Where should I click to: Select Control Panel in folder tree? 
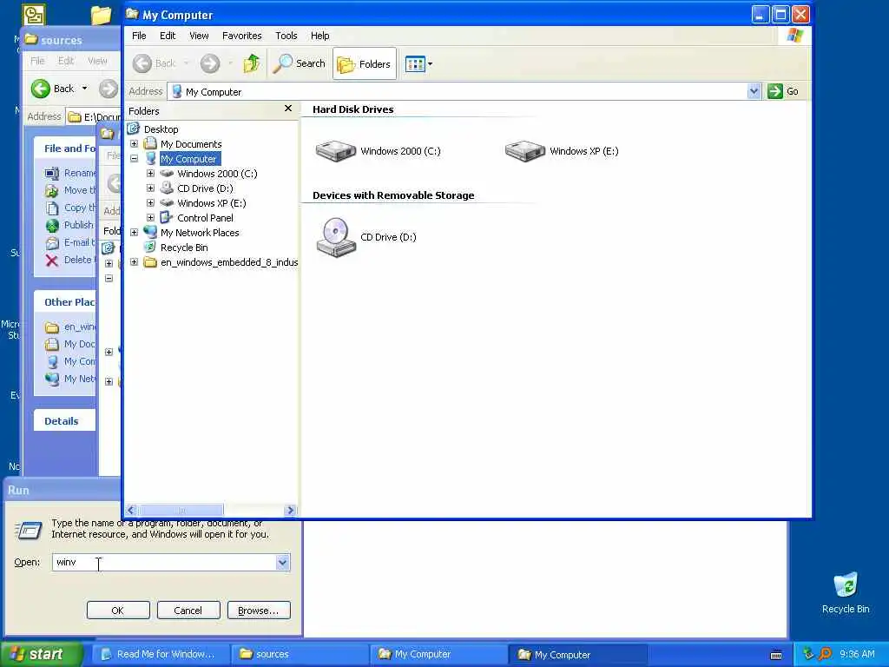coord(205,218)
